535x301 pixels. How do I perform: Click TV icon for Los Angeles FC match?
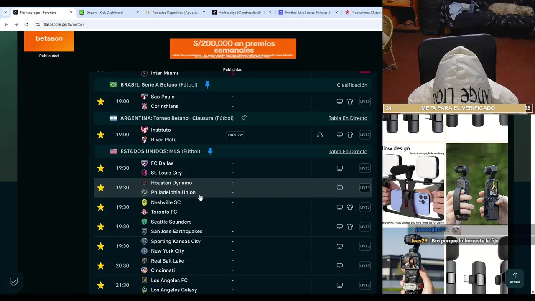(x=340, y=285)
